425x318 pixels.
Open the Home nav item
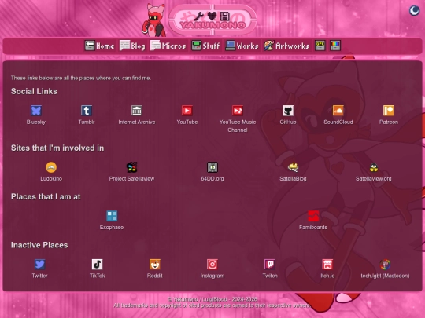99,46
